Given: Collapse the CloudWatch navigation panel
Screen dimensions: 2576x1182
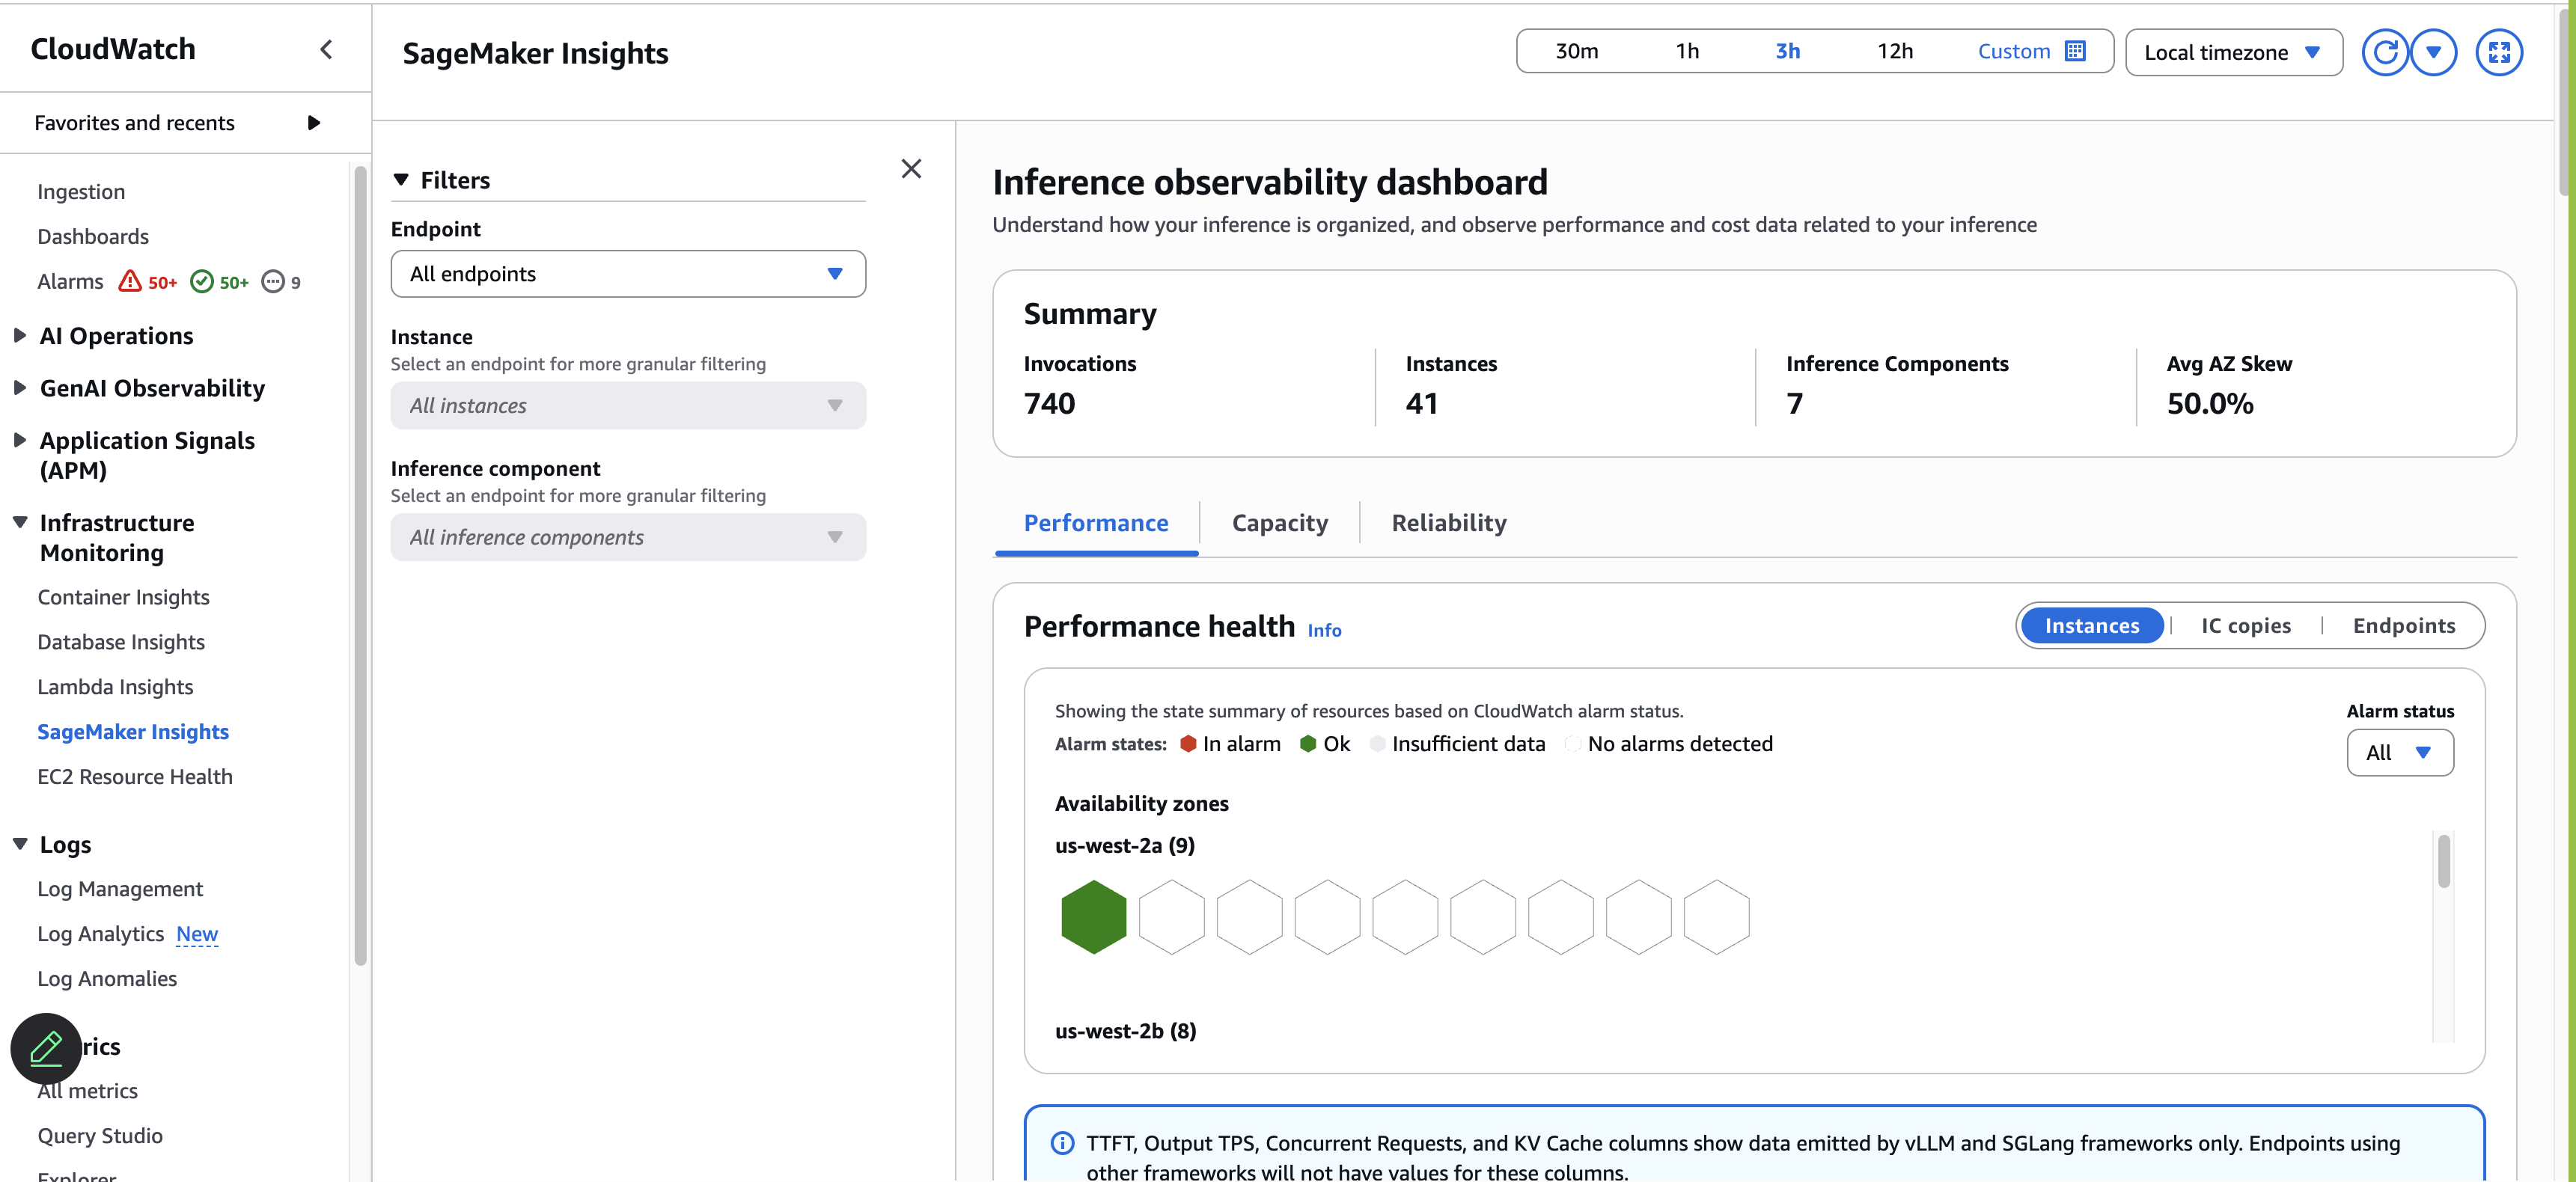Looking at the screenshot, I should point(326,50).
